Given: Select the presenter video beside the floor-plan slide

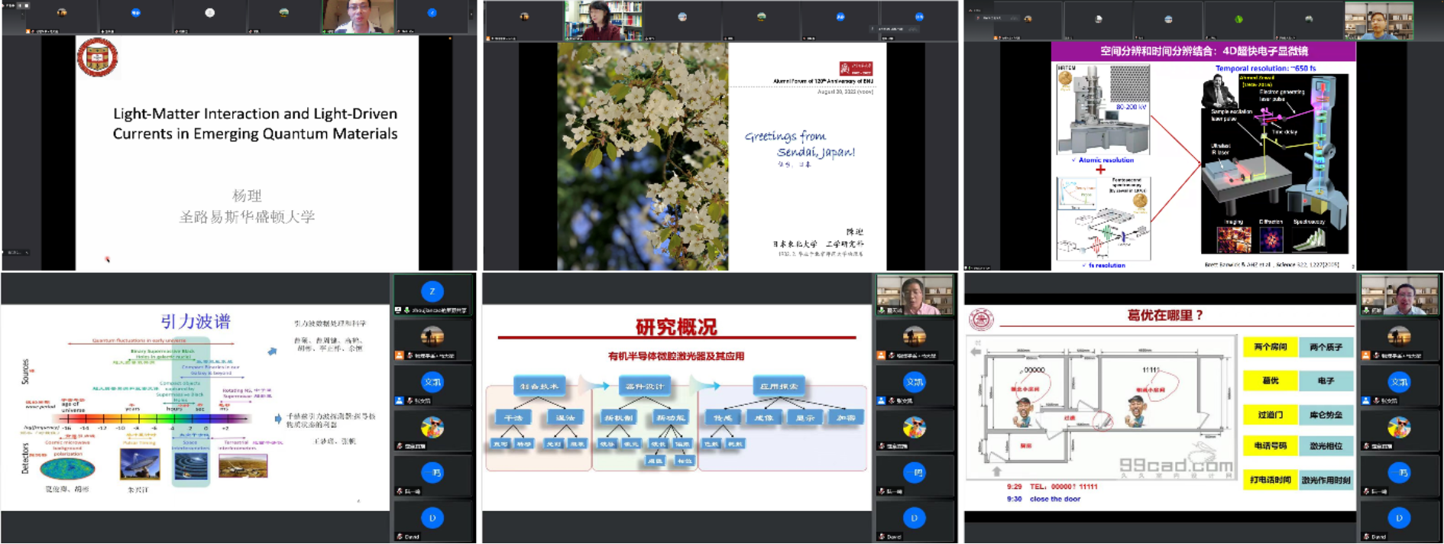Looking at the screenshot, I should coord(1399,294).
